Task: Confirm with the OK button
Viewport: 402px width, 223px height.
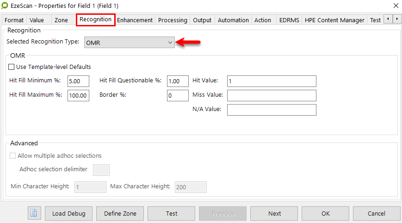Action: pos(326,213)
